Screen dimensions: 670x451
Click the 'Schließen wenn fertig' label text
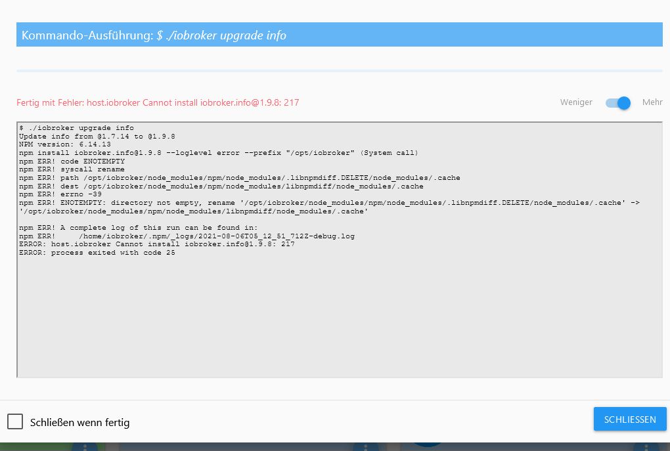point(79,422)
